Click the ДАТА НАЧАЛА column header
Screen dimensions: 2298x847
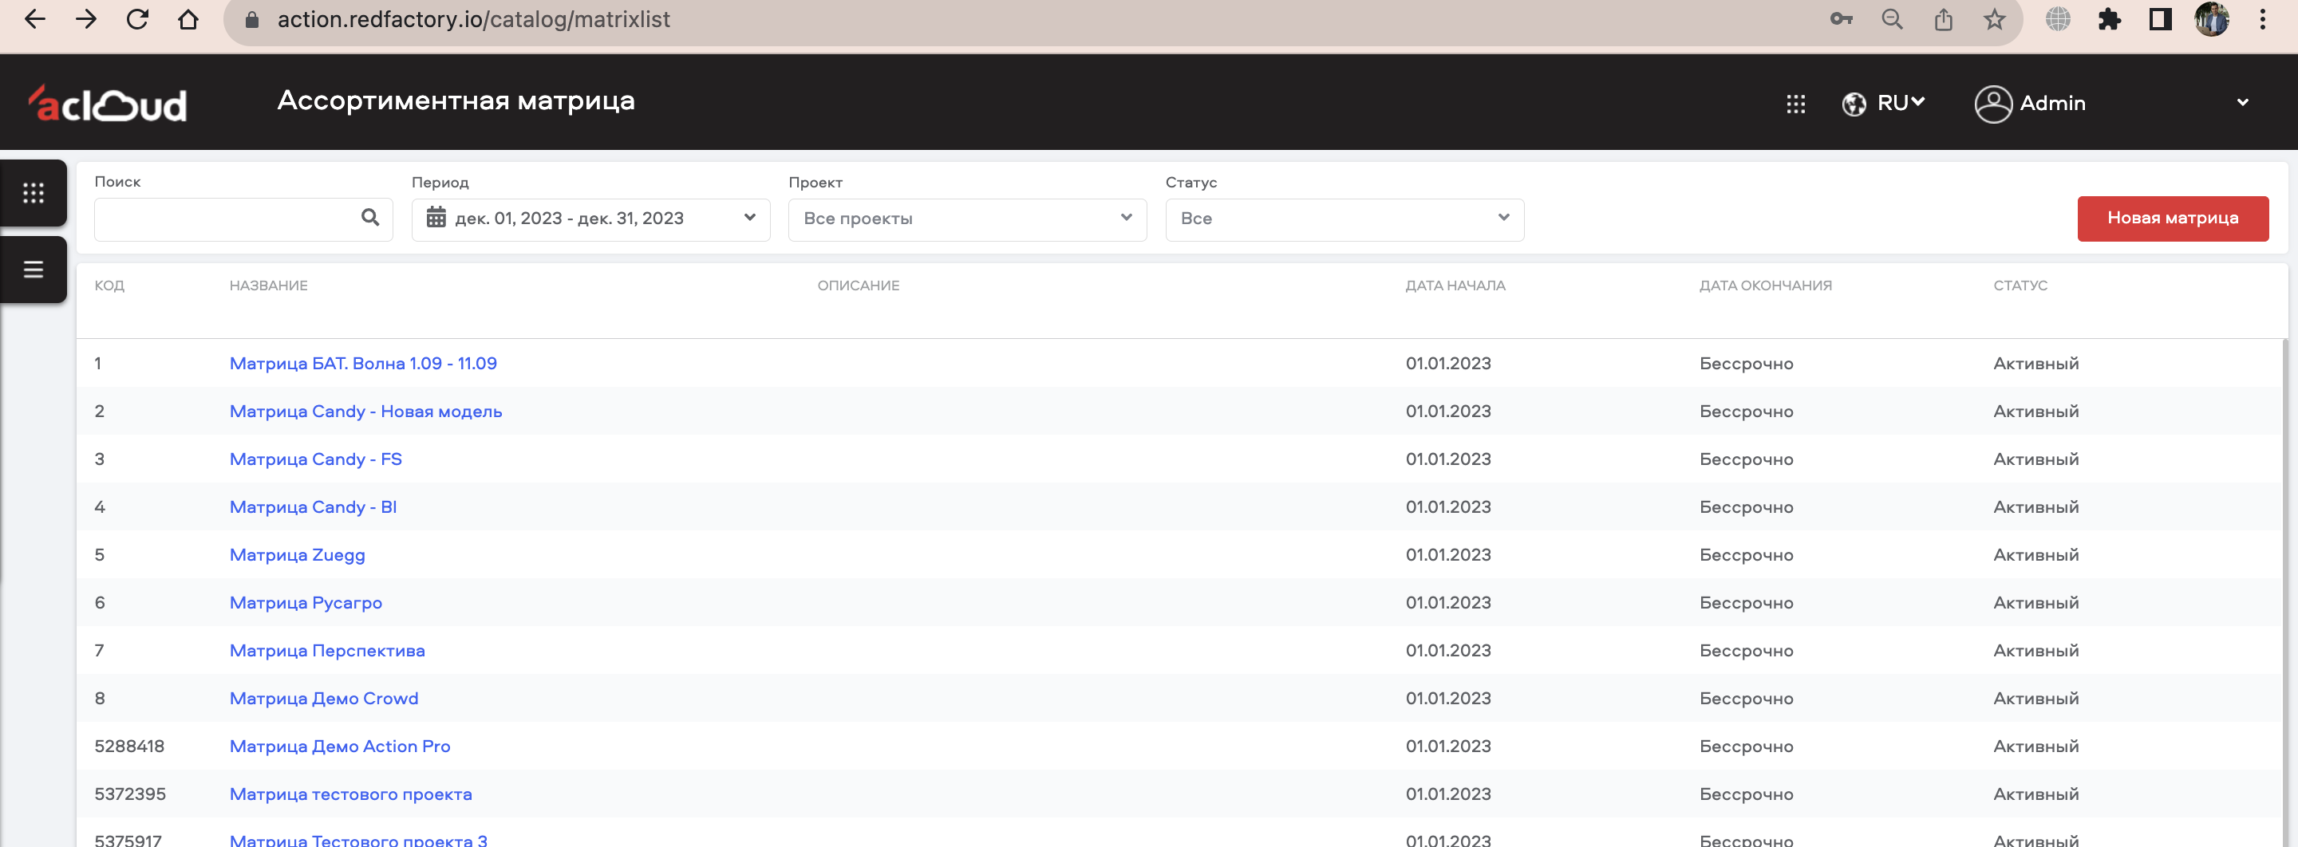pos(1455,286)
